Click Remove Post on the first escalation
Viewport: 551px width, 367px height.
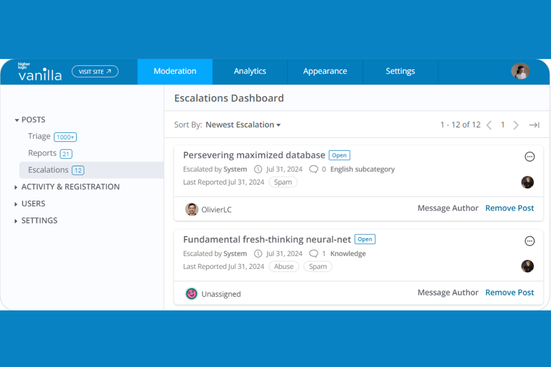coord(509,208)
